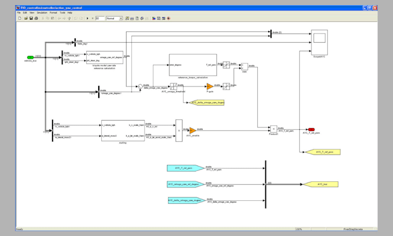The width and height of the screenshot is (393, 236).
Task: Open the Tools menu
Action: click(62, 13)
